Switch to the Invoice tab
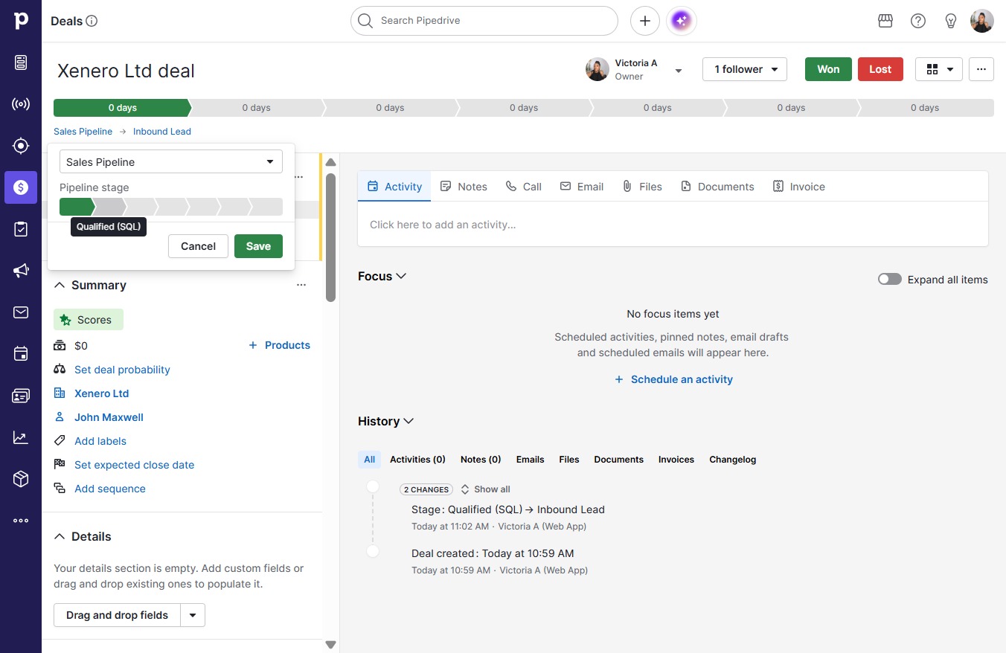Image resolution: width=1006 pixels, height=653 pixels. 799,187
